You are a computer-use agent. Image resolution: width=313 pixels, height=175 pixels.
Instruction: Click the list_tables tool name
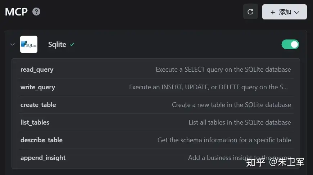click(x=35, y=122)
